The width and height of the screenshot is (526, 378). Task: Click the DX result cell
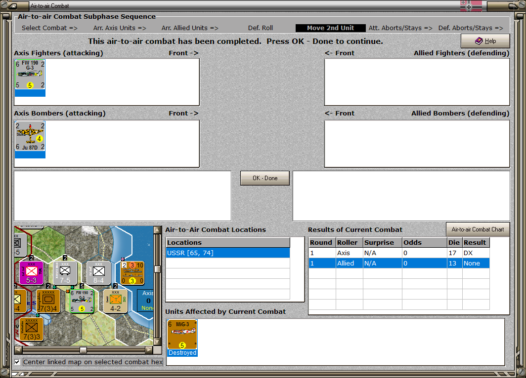tap(476, 253)
